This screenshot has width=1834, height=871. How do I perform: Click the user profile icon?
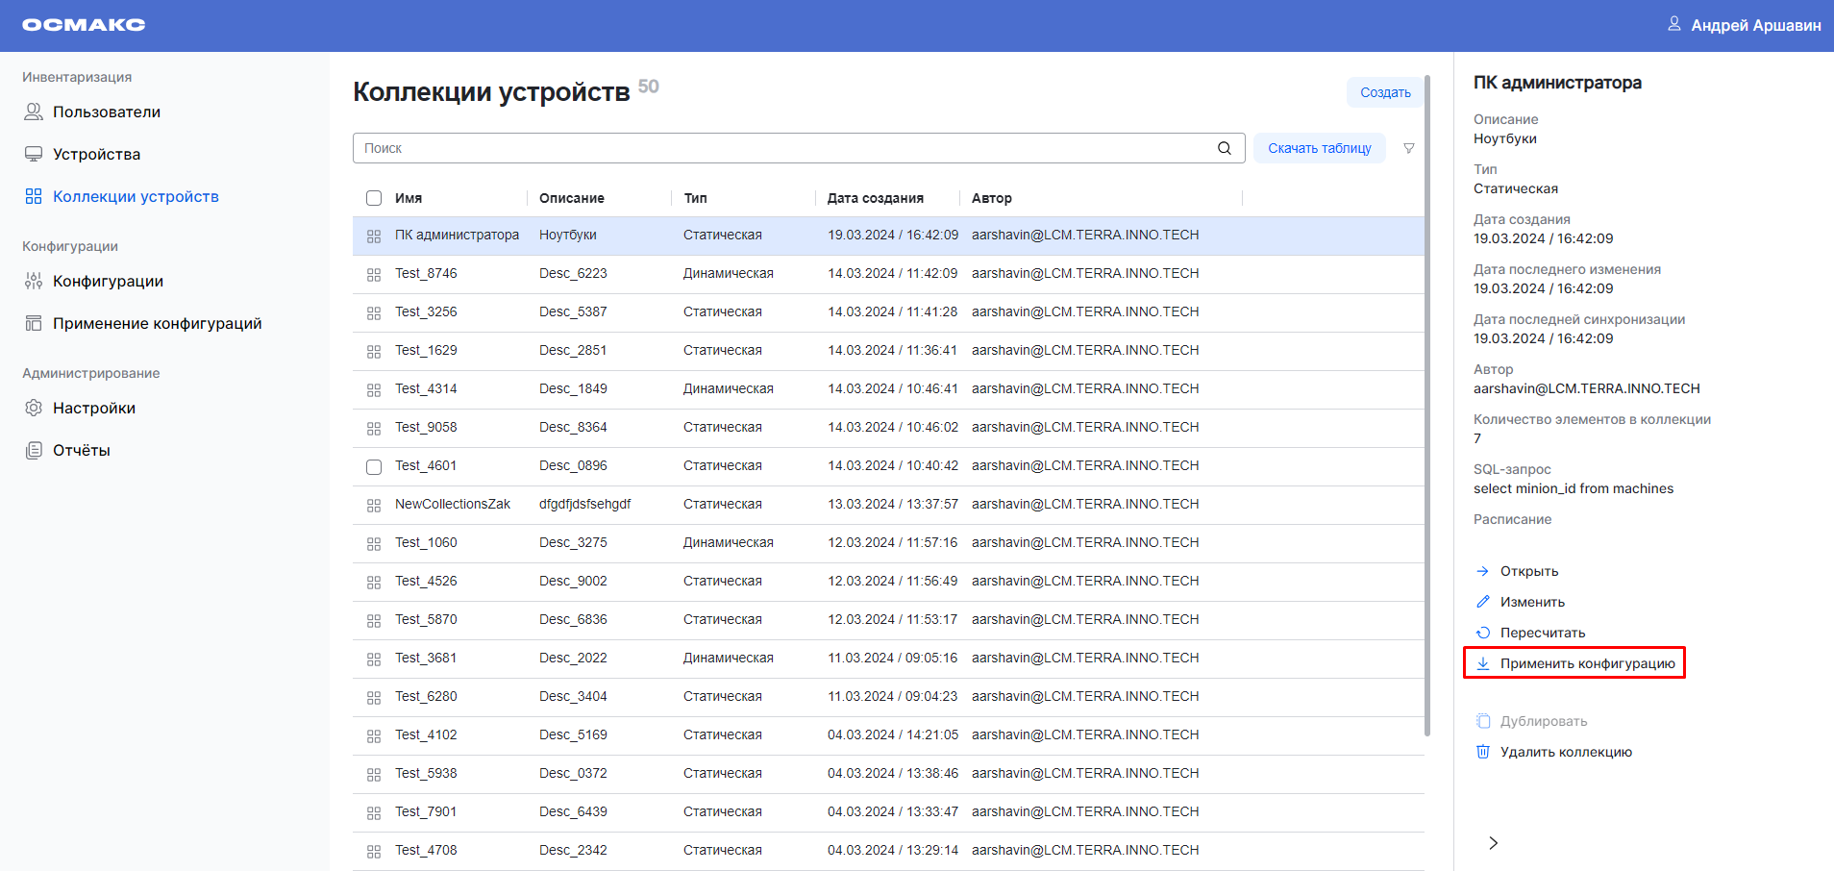(x=1673, y=24)
